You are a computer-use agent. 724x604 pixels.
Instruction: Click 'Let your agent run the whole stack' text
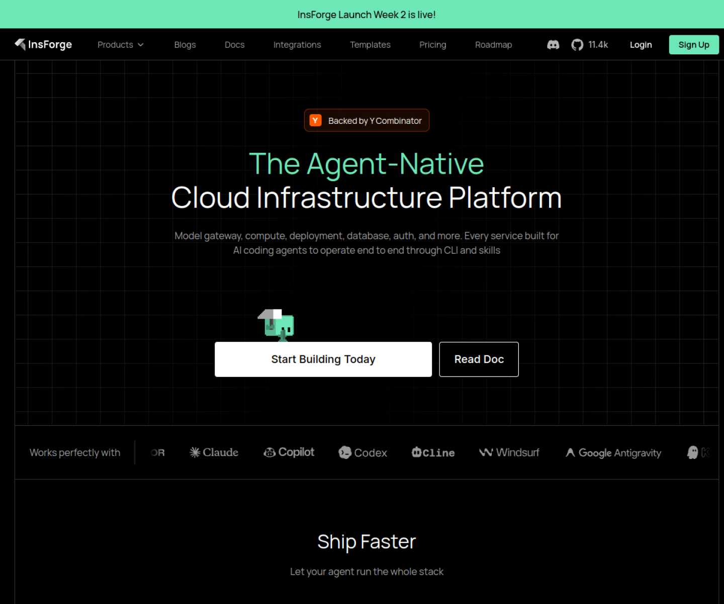click(x=367, y=572)
